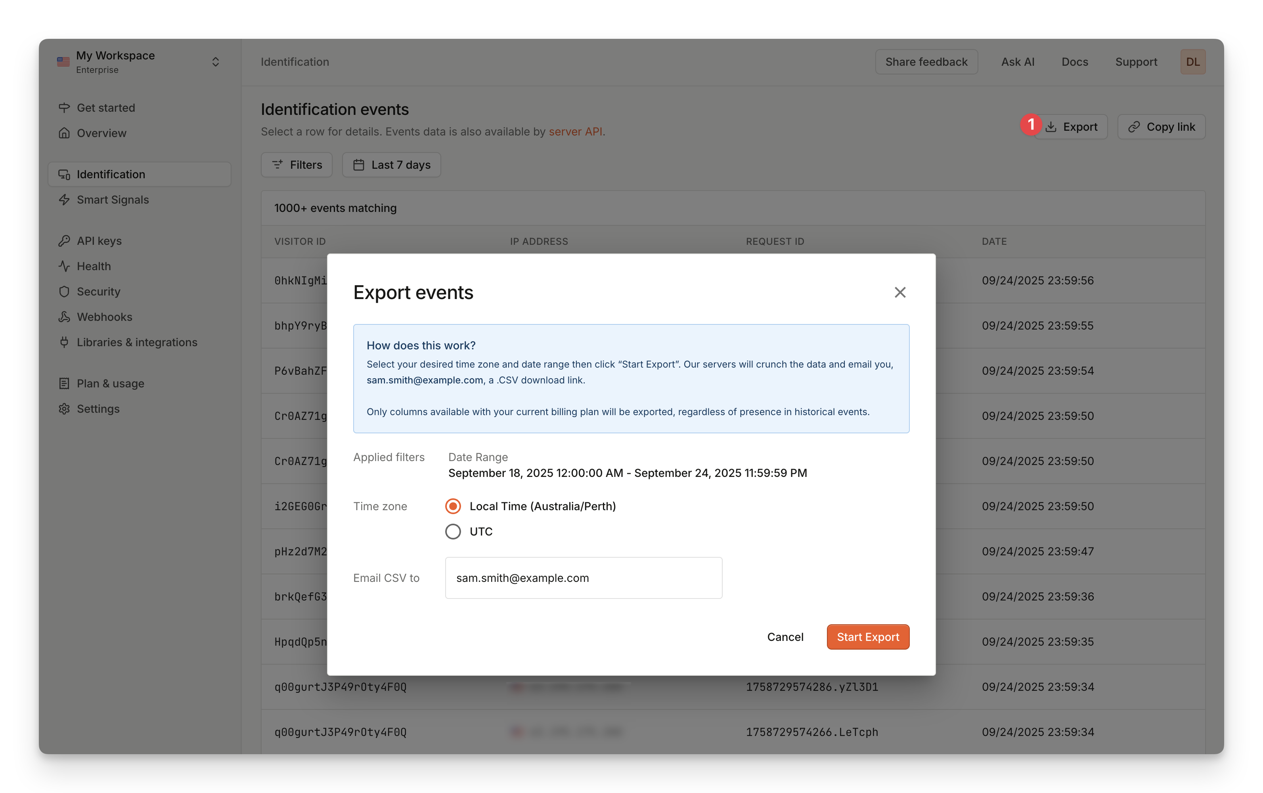Image resolution: width=1263 pixels, height=793 pixels.
Task: Select the Local Time (Australia/Perth) option
Action: (x=452, y=506)
